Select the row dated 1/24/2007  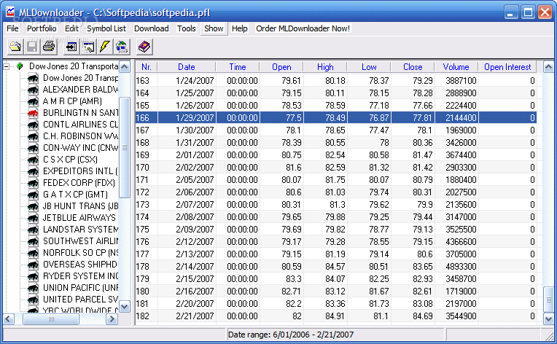coord(335,81)
